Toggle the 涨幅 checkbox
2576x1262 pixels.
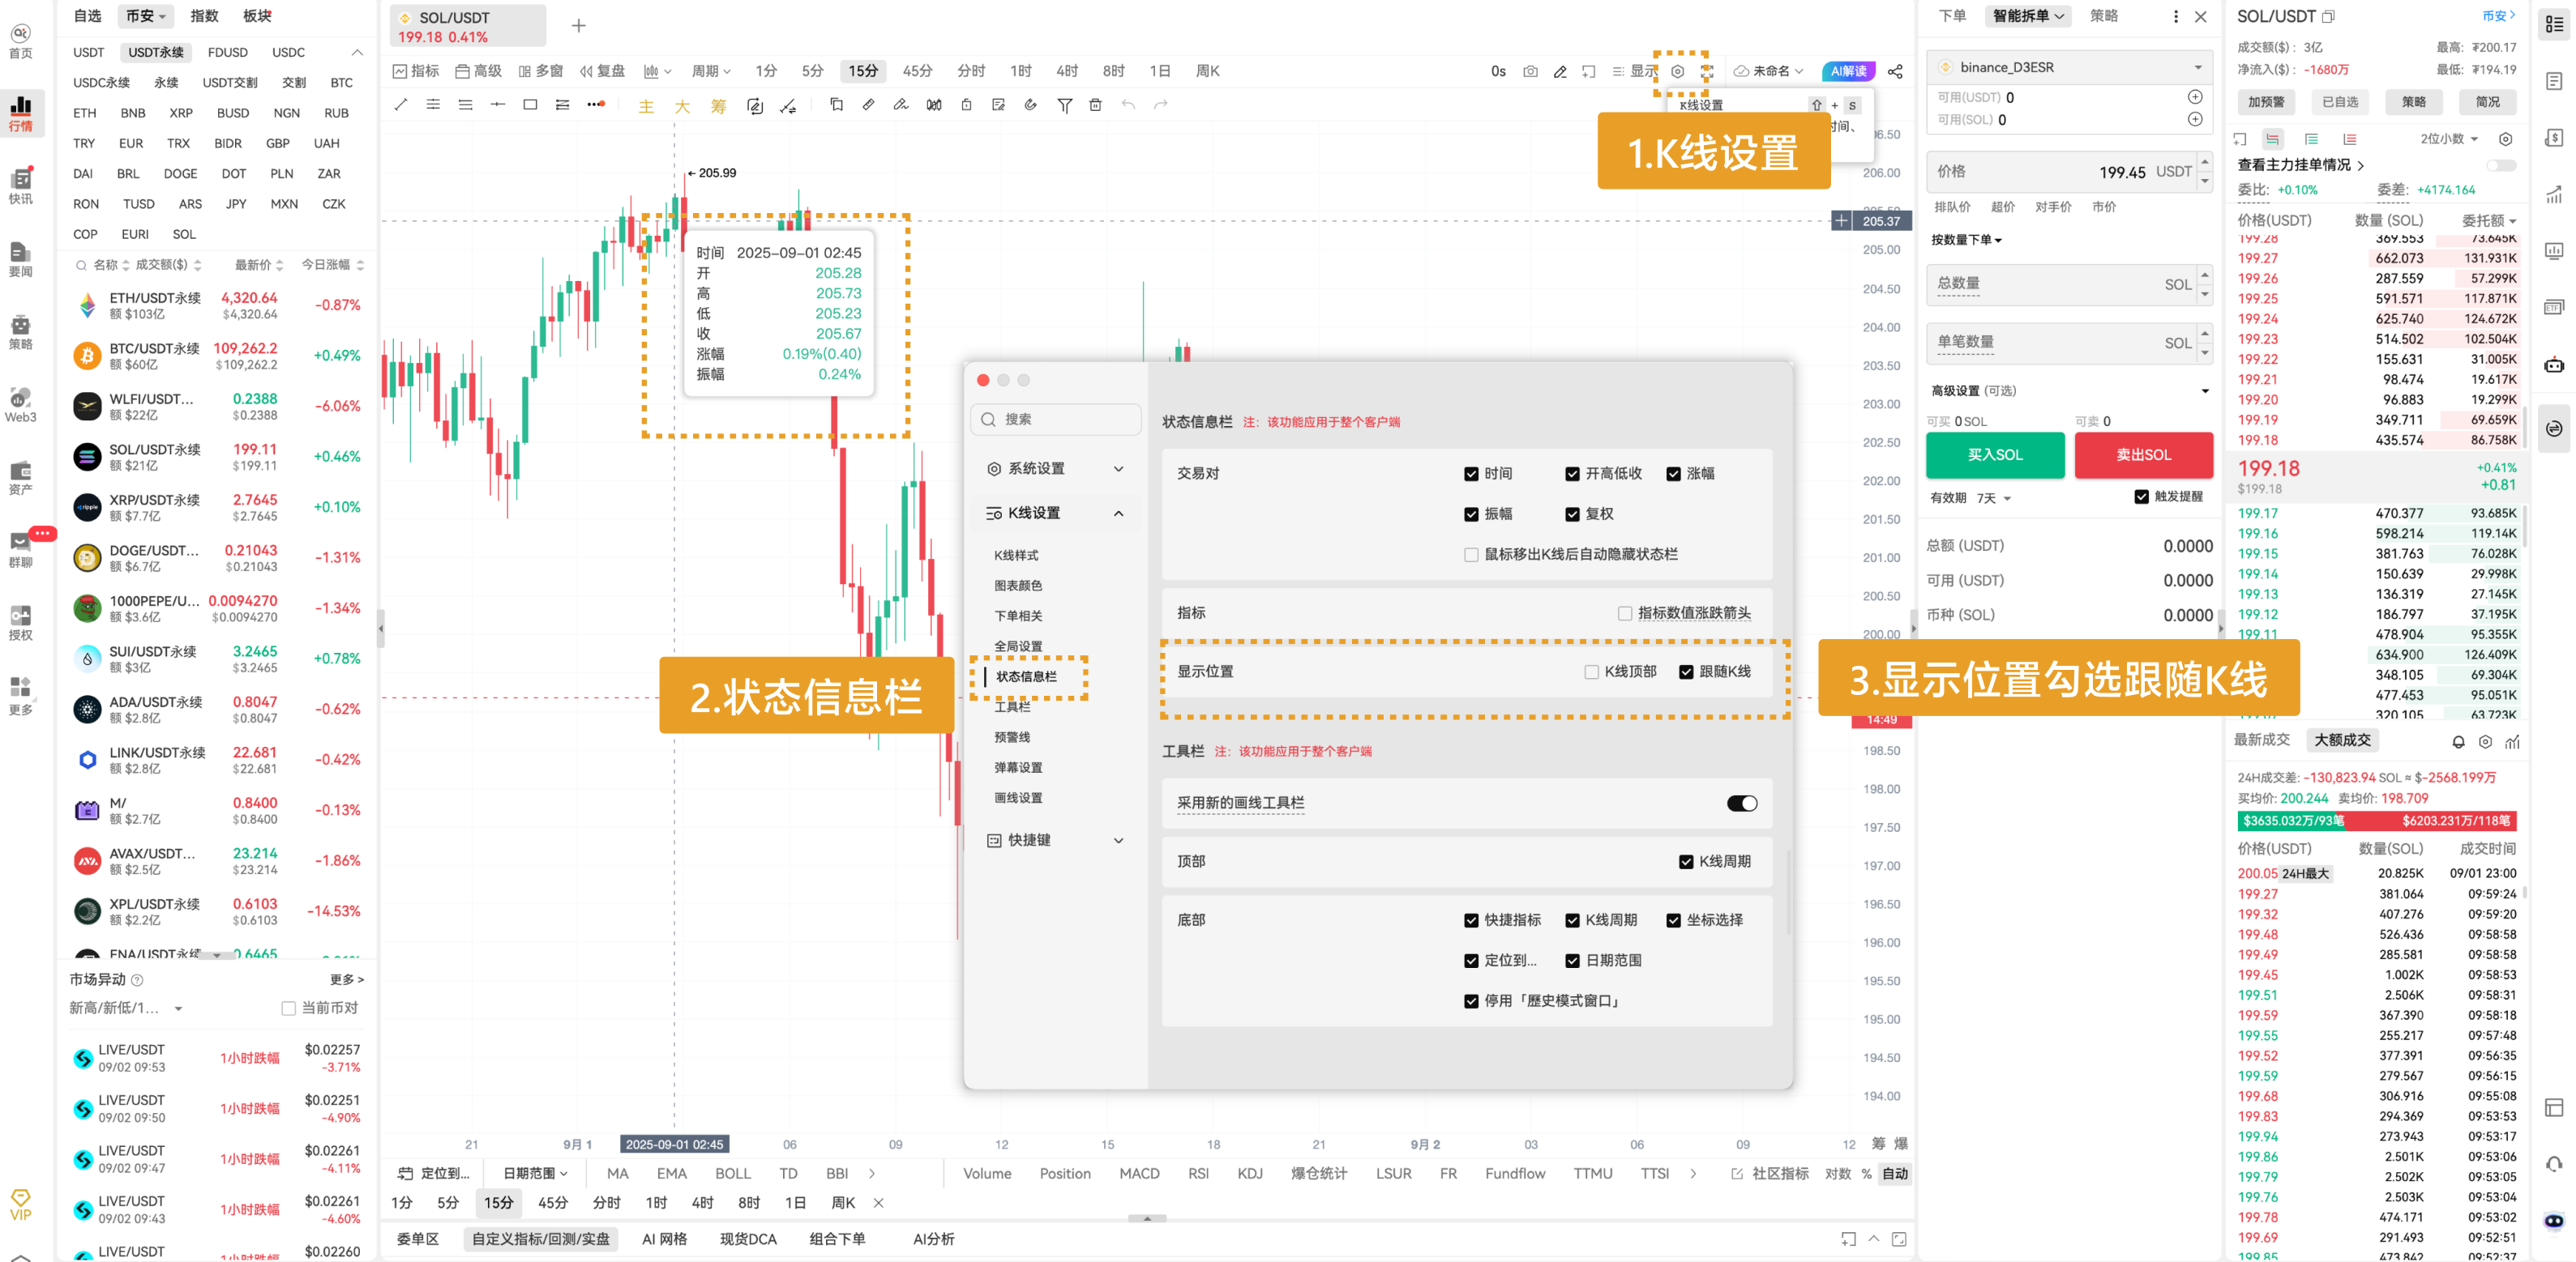(x=1673, y=474)
